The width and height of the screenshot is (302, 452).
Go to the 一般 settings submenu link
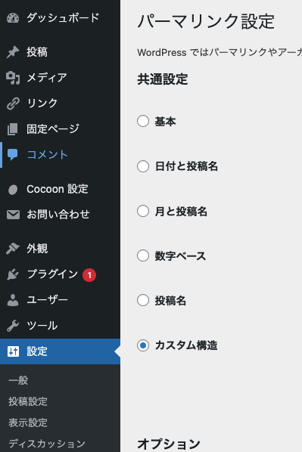pyautogui.click(x=18, y=380)
